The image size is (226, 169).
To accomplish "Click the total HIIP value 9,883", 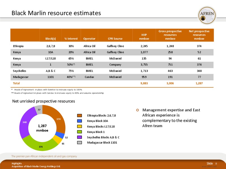I will [x=144, y=83].
